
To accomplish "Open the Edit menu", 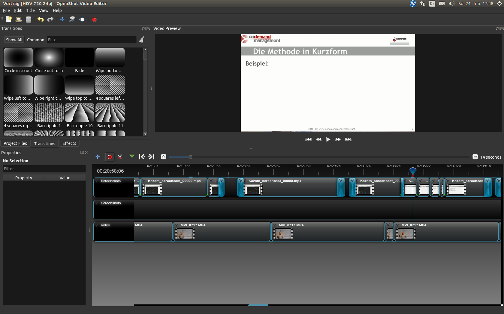I will 18,10.
